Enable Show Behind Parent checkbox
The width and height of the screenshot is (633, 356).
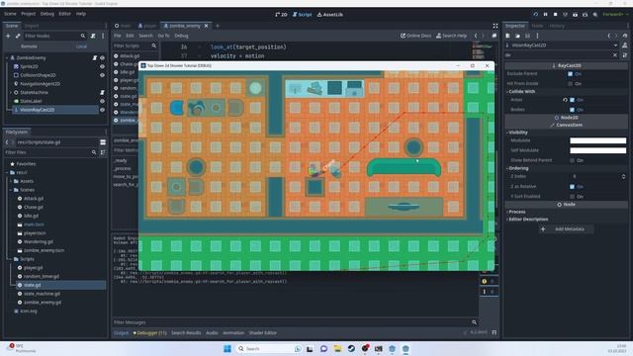572,160
